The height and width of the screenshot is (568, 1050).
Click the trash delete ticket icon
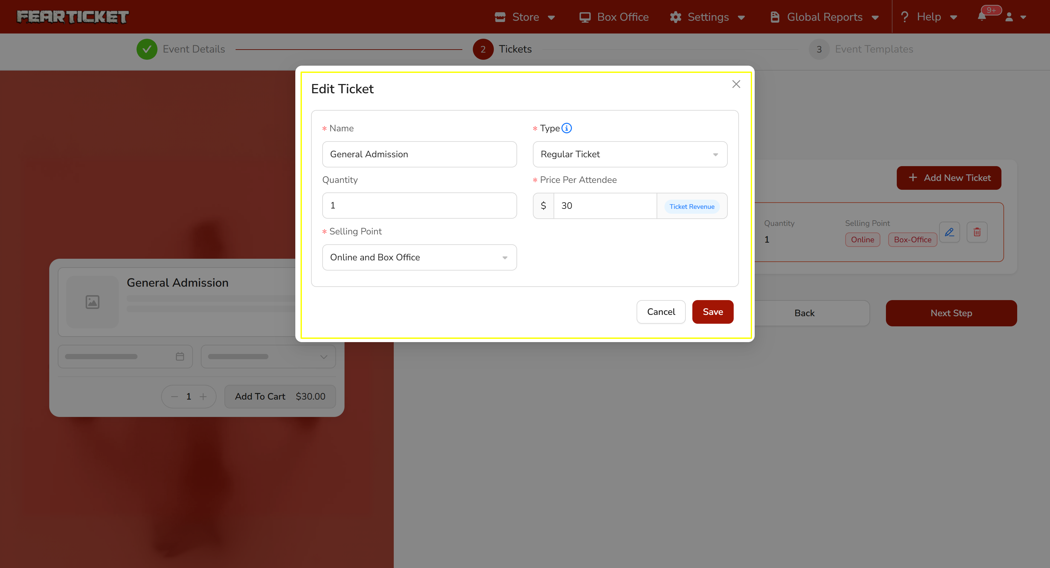pos(977,232)
